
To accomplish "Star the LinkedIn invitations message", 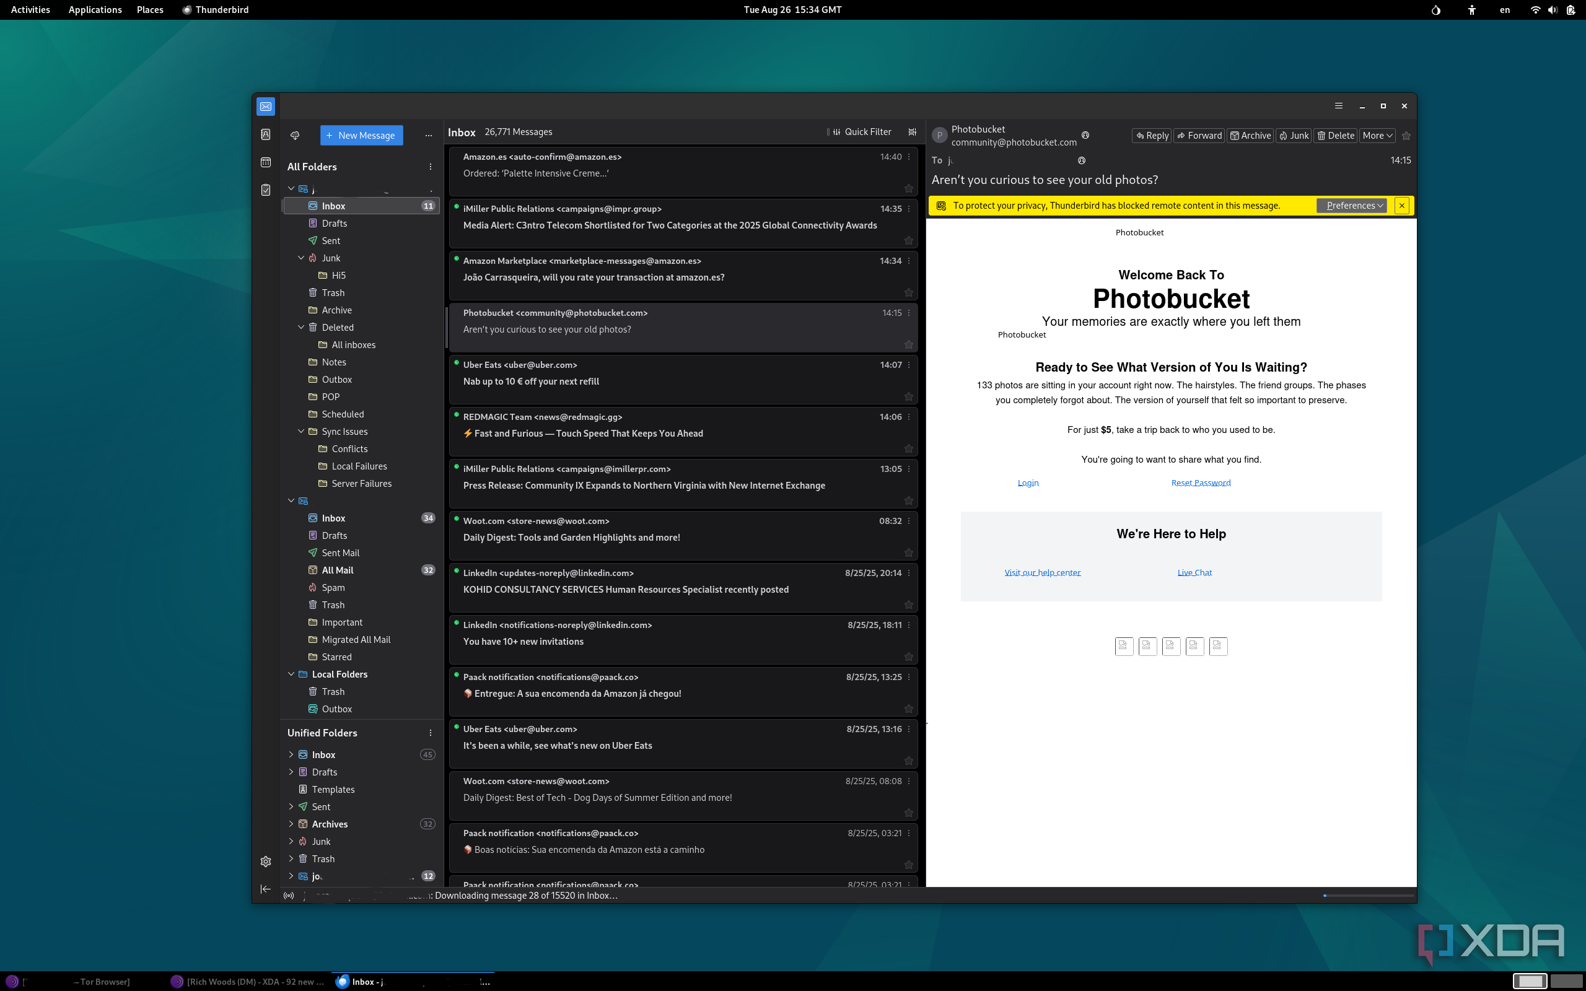I will click(908, 657).
